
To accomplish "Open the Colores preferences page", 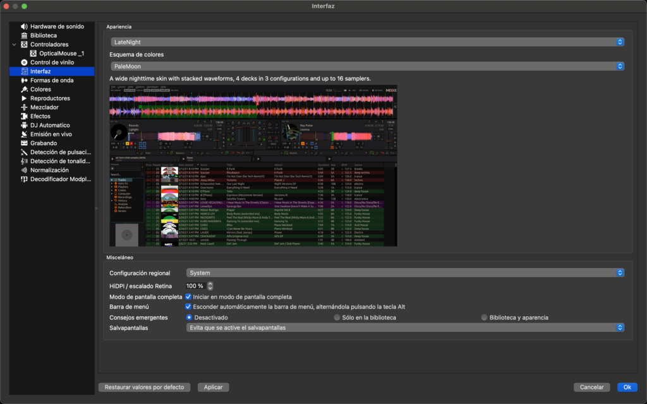I will (x=40, y=90).
